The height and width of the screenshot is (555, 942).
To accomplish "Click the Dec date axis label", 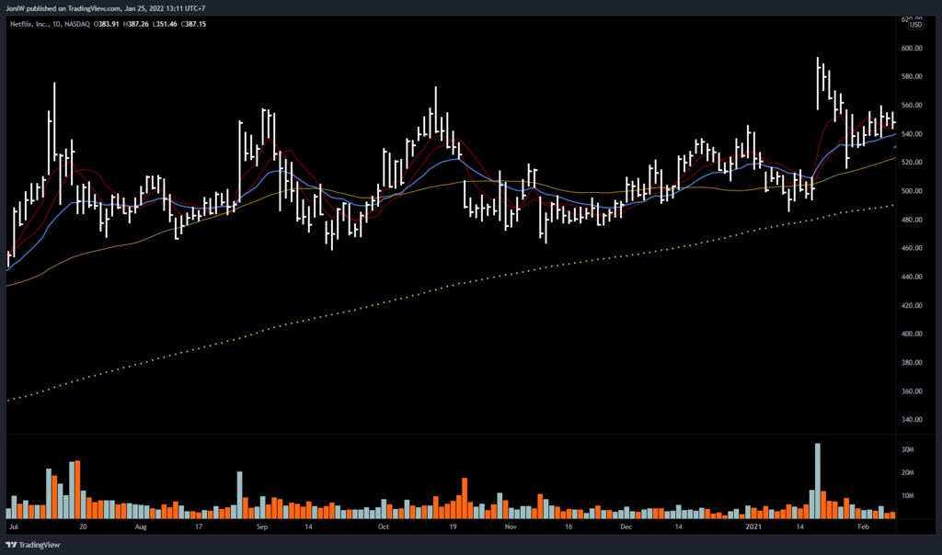I will 626,528.
